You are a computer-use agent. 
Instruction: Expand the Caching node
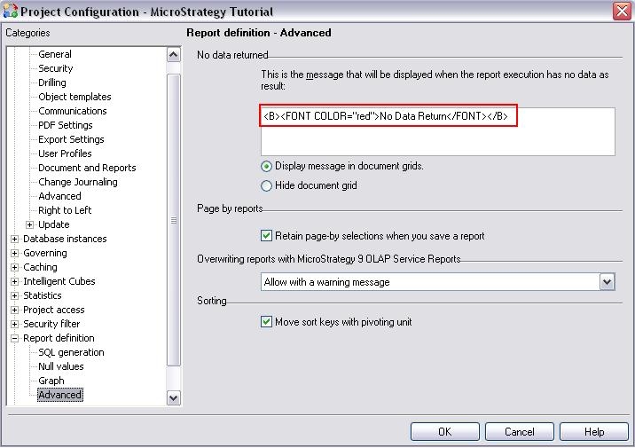coord(14,267)
